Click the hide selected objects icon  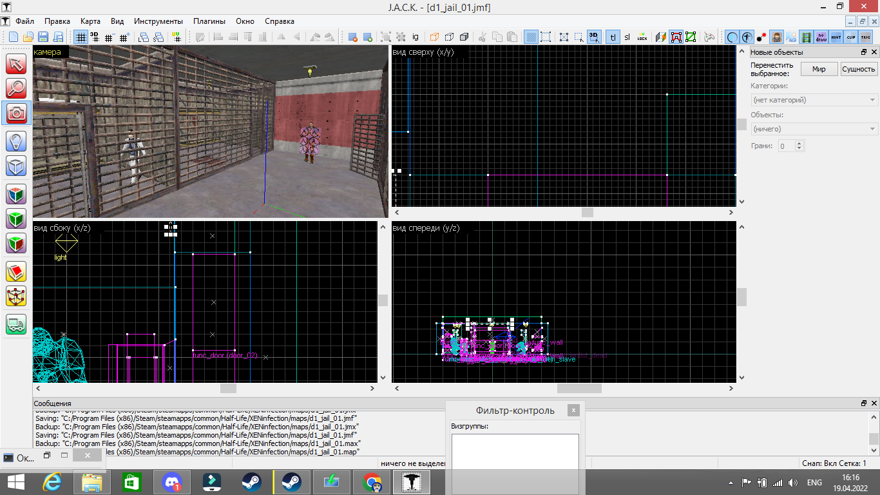click(x=352, y=37)
